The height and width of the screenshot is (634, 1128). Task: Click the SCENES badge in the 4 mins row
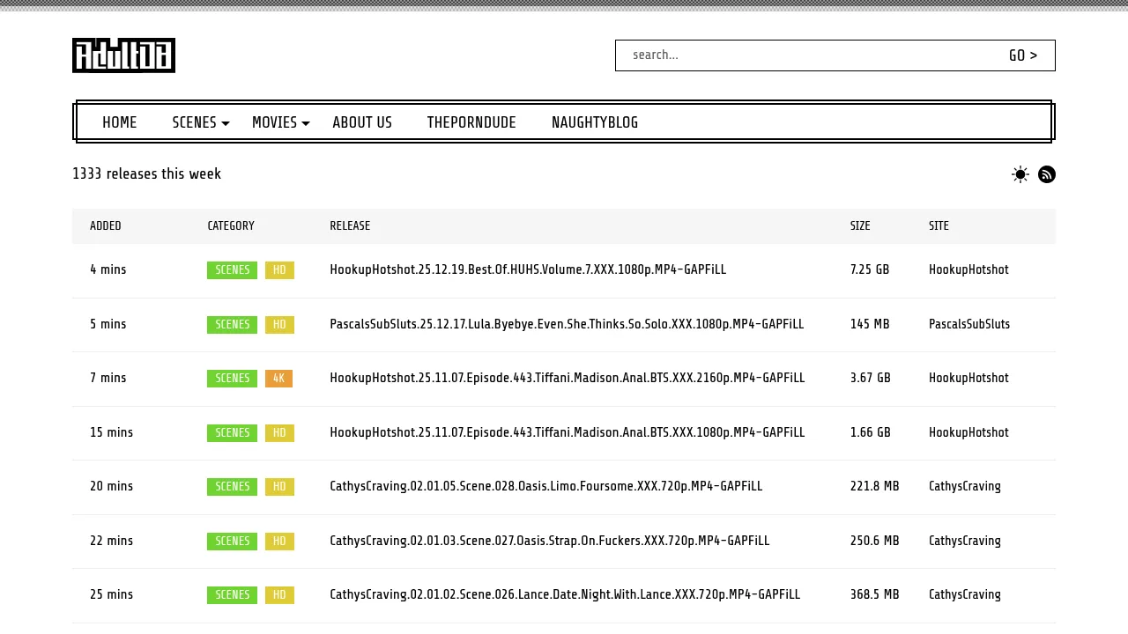[232, 270]
